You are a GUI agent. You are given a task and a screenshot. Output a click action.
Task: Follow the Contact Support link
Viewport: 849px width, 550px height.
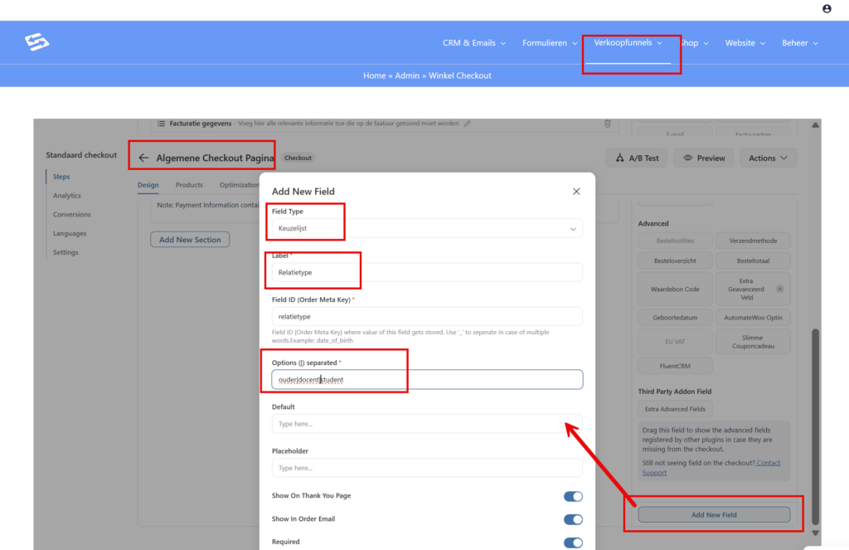(768, 463)
